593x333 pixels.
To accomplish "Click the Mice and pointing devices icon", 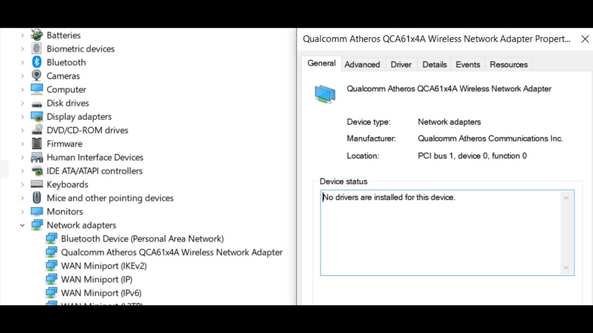I will (x=37, y=197).
